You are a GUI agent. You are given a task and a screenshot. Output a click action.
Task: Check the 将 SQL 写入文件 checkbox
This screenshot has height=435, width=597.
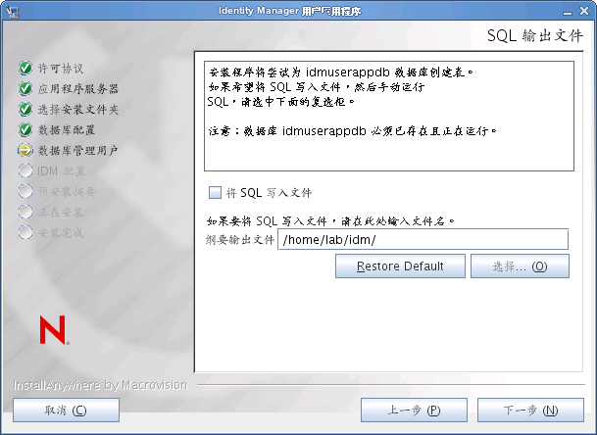215,193
